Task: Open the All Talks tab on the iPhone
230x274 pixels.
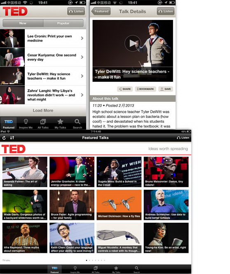Action: 43,124
